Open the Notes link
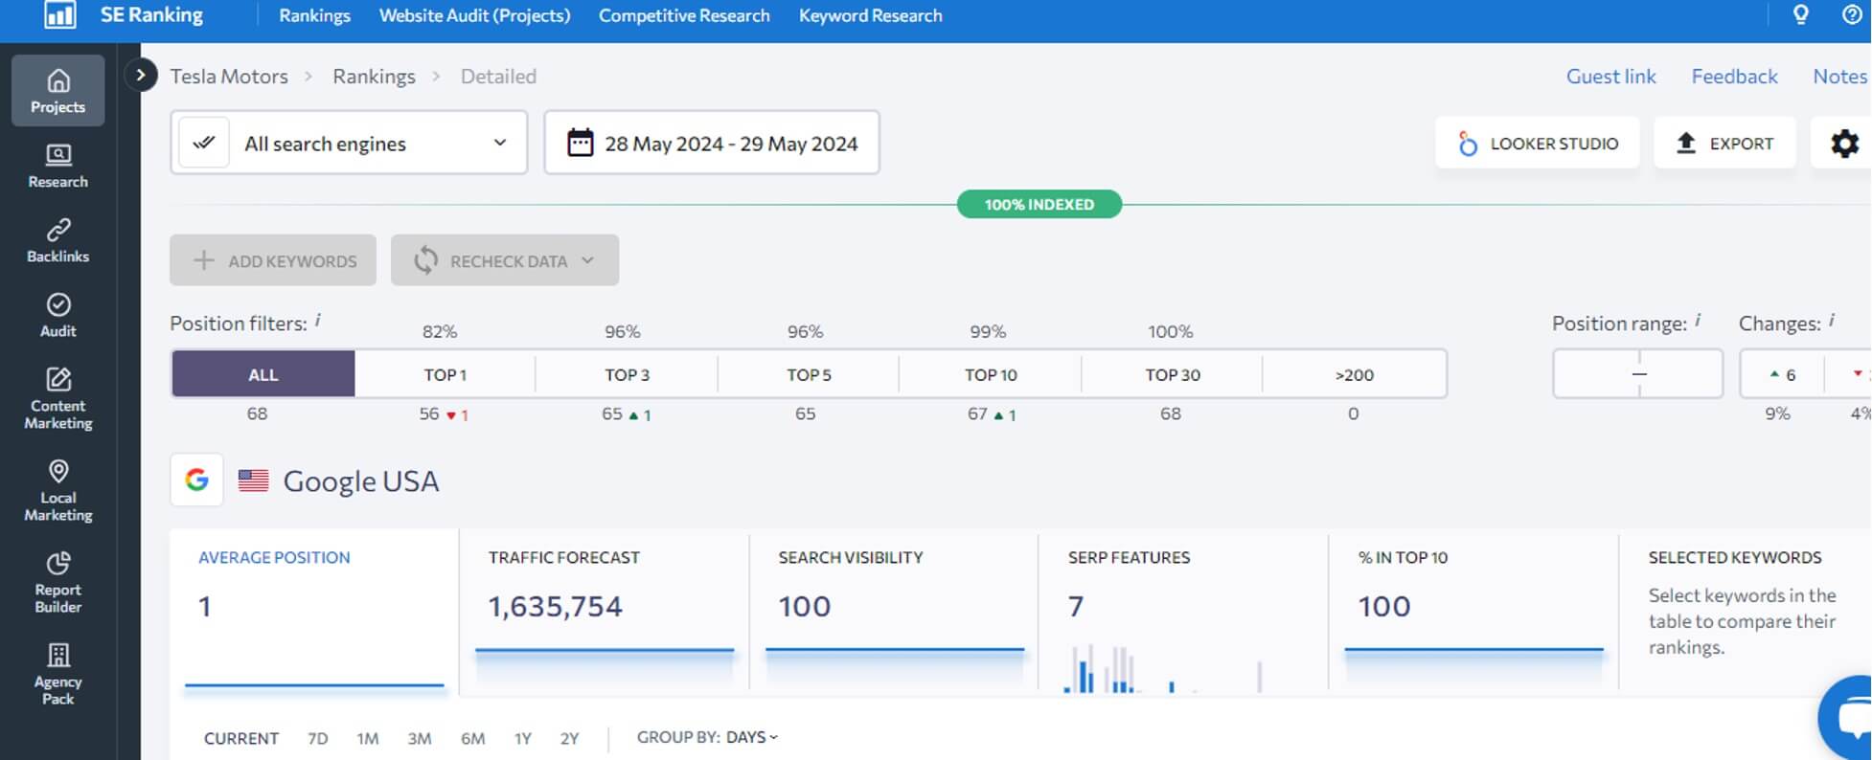 [1839, 76]
